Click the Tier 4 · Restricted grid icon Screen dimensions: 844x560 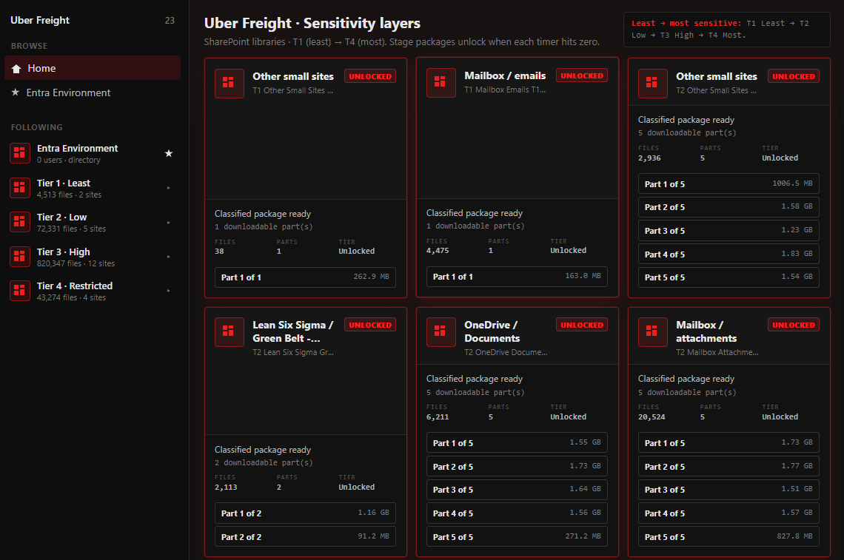pos(20,291)
